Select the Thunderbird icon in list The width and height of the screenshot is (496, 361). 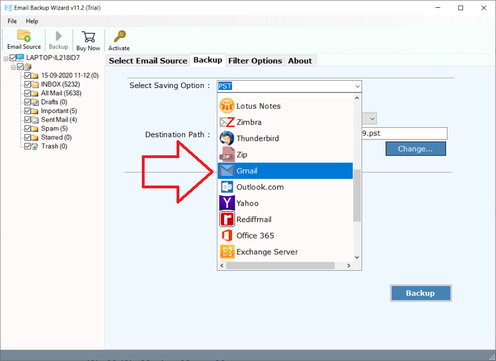(x=227, y=138)
